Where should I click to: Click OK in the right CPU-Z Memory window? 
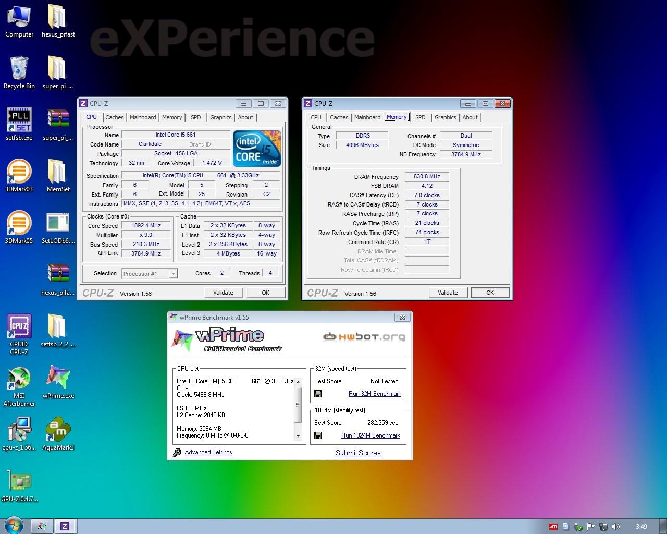[490, 293]
